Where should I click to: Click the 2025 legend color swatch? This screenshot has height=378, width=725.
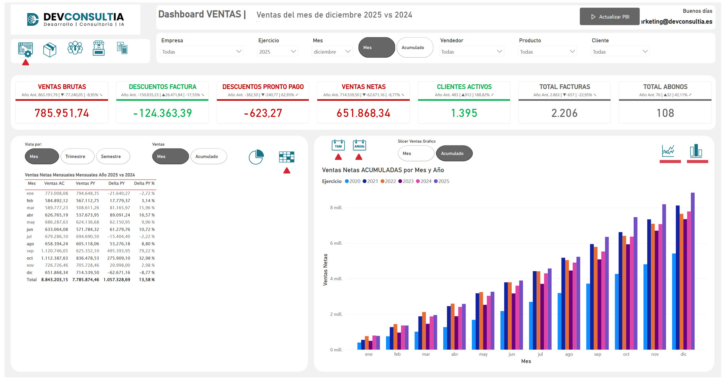point(436,181)
